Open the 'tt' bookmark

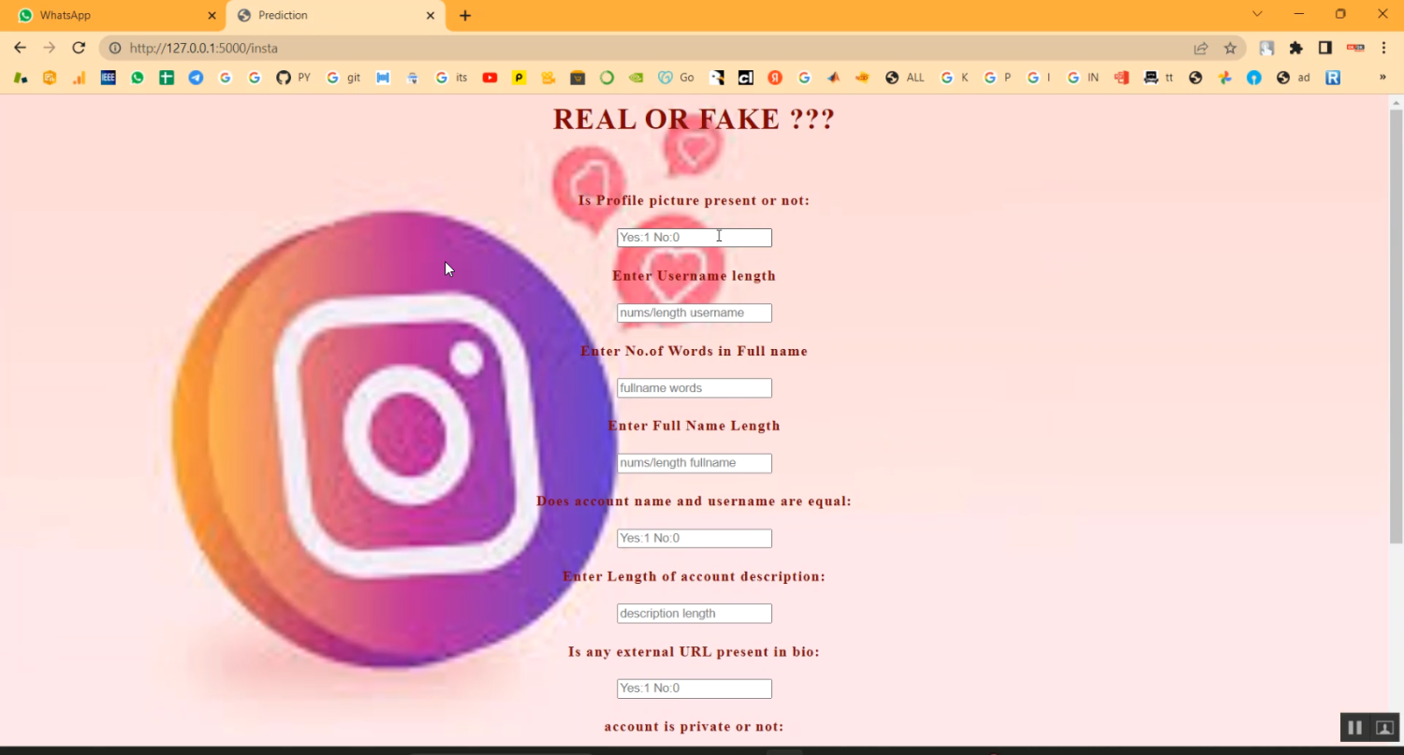pyautogui.click(x=1159, y=78)
